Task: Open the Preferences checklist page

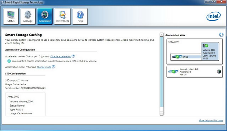Action: (x=62, y=16)
